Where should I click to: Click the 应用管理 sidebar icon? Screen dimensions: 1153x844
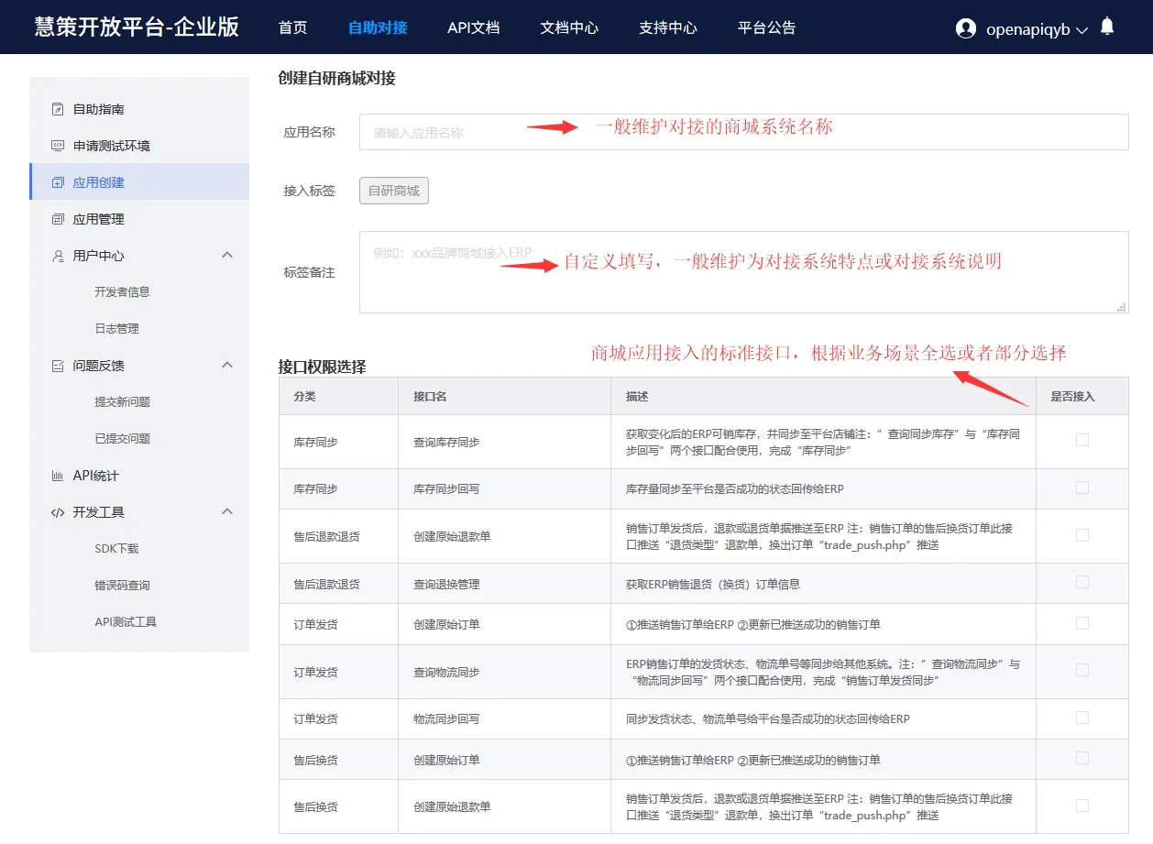tap(58, 219)
